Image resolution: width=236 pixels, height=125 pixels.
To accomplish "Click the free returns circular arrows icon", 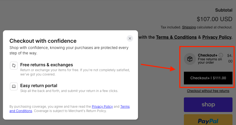I will click(14, 65).
